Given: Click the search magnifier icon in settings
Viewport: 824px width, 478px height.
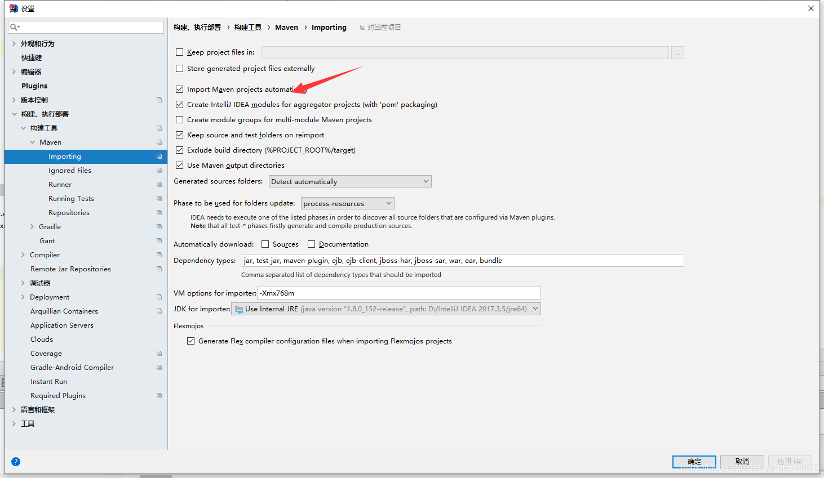Looking at the screenshot, I should [x=15, y=27].
